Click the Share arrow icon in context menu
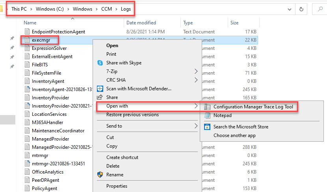Image resolution: width=327 pixels, height=192 pixels. point(100,97)
